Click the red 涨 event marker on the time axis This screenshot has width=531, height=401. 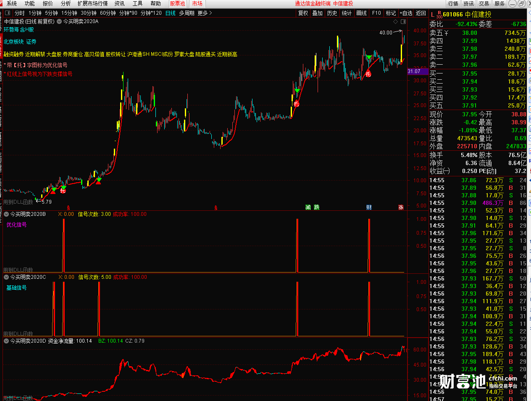click(x=401, y=207)
